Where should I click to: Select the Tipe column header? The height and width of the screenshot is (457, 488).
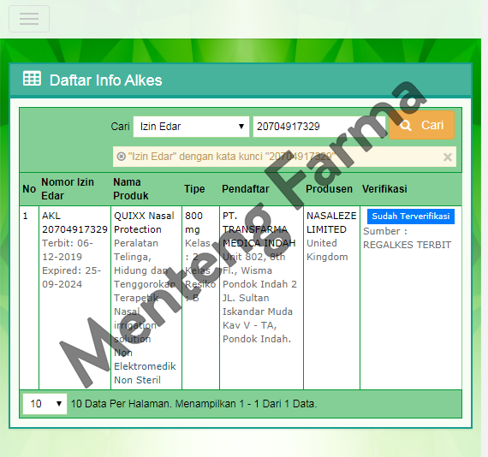click(194, 189)
